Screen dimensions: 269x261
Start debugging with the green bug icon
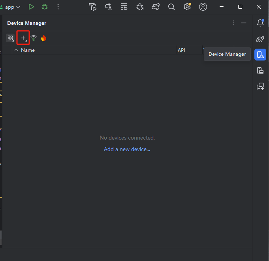tap(45, 7)
